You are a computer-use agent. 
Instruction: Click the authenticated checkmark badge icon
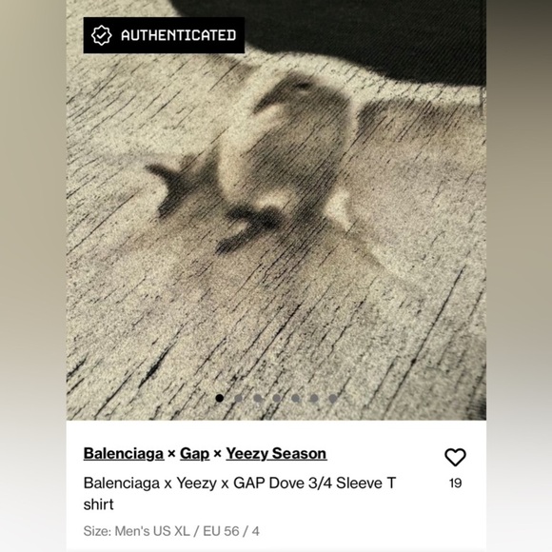click(102, 35)
